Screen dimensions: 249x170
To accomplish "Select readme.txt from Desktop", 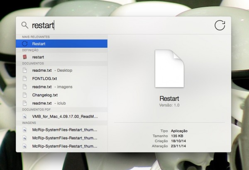I will coord(61,70).
